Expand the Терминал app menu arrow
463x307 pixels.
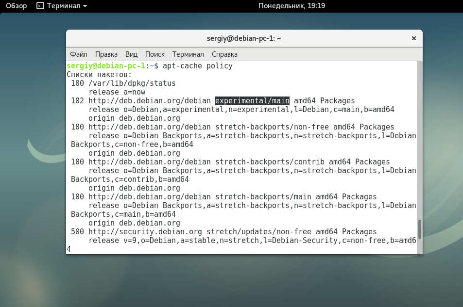(x=86, y=6)
